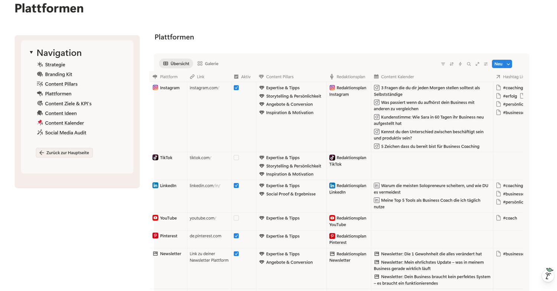Image resolution: width=557 pixels, height=291 pixels.
Task: Enable the Aktiv checkbox for TikTok
Action: (x=236, y=158)
